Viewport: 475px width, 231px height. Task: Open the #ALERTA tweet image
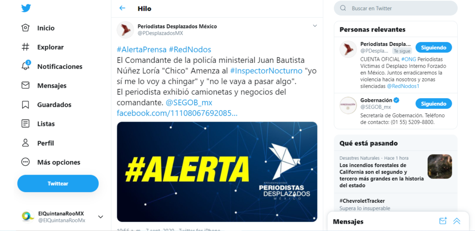(x=217, y=172)
